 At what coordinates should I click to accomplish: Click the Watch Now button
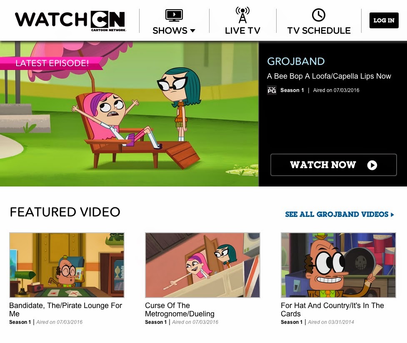(334, 165)
